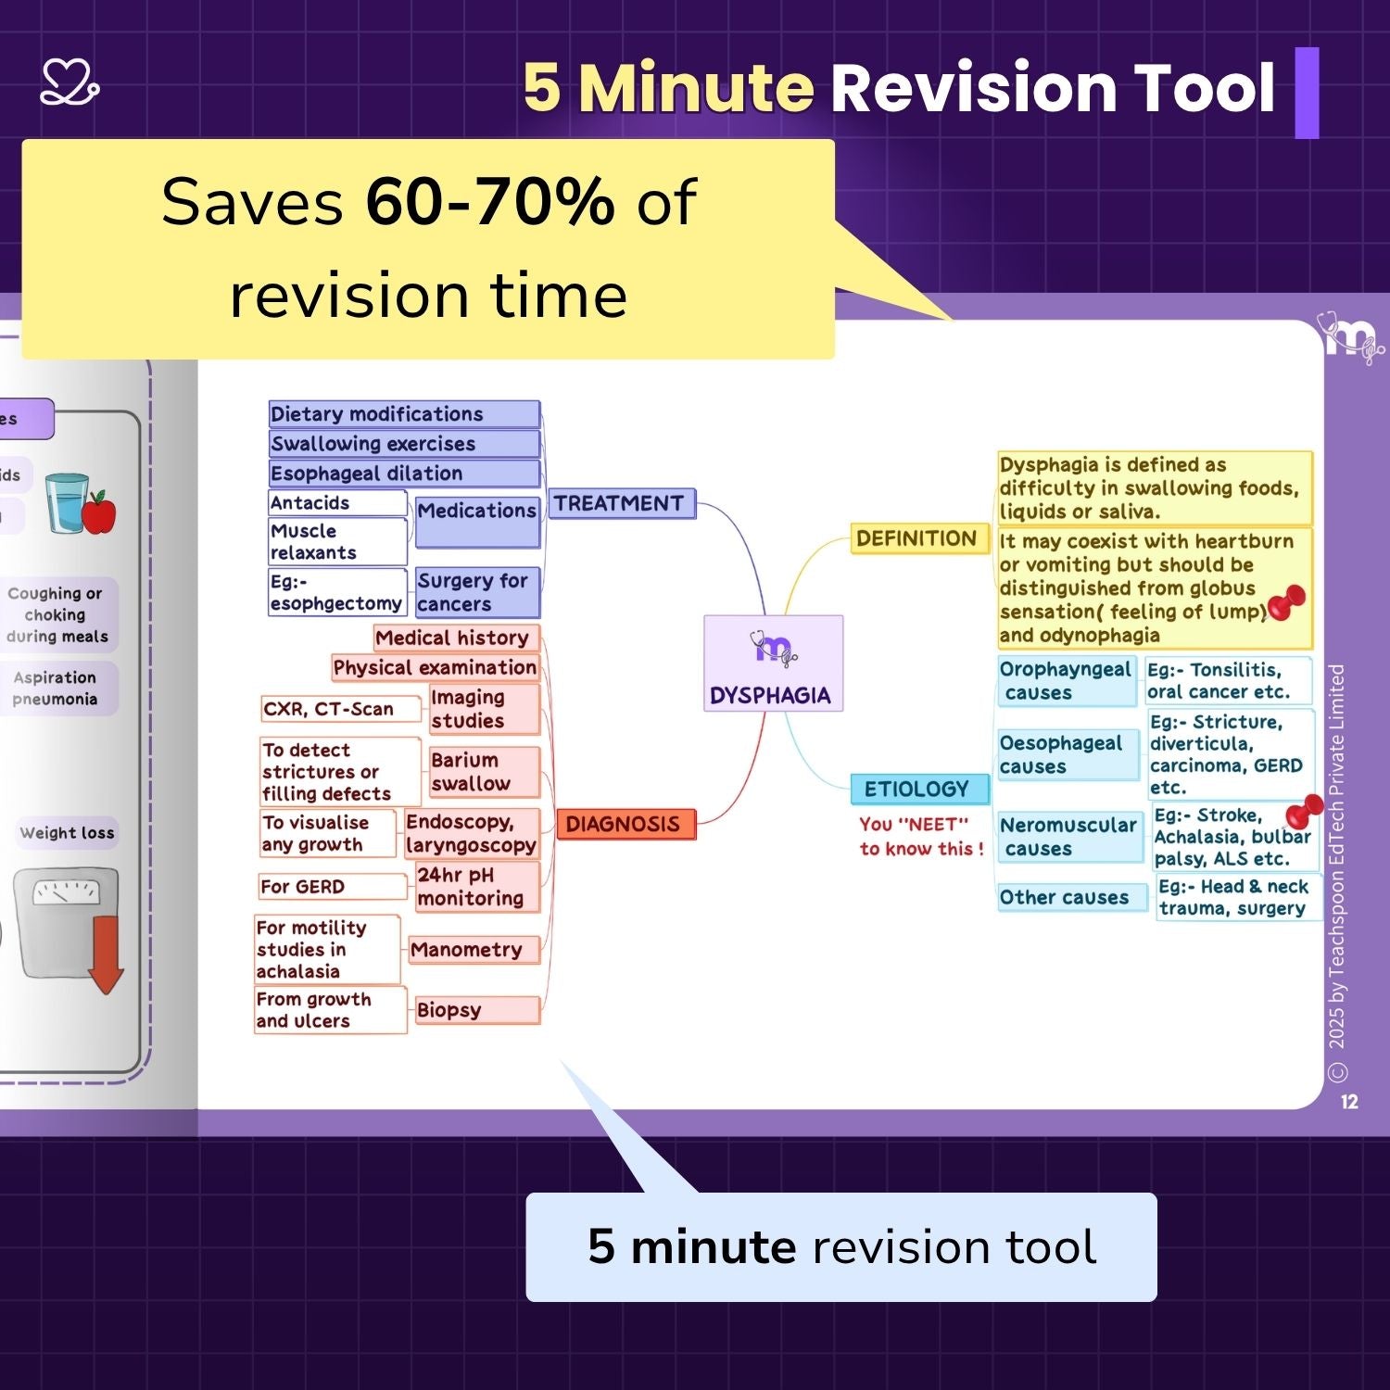Image resolution: width=1390 pixels, height=1390 pixels.
Task: Click the page number 12
Action: point(1349,1102)
